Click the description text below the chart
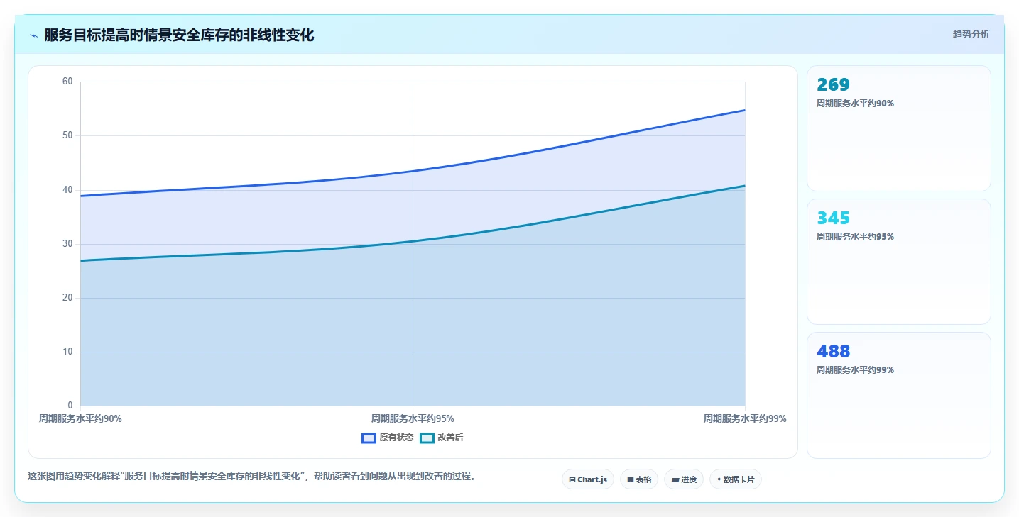This screenshot has height=517, width=1019. click(x=251, y=476)
